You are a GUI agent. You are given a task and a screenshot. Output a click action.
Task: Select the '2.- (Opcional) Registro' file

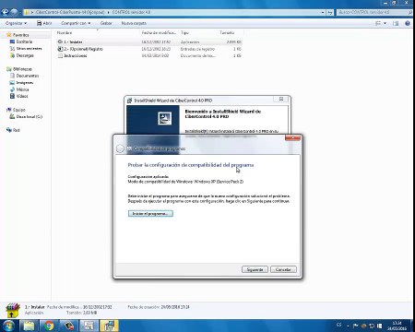pos(149,49)
